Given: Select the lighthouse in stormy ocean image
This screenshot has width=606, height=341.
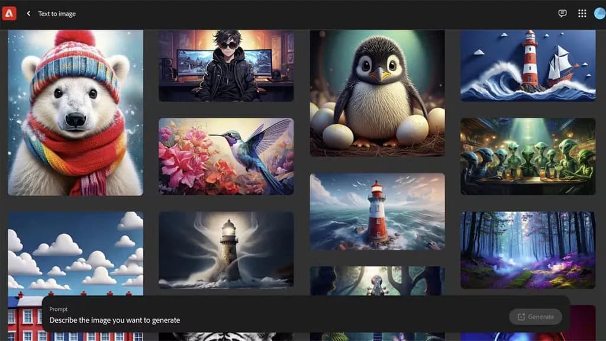Looking at the screenshot, I should coord(377,211).
